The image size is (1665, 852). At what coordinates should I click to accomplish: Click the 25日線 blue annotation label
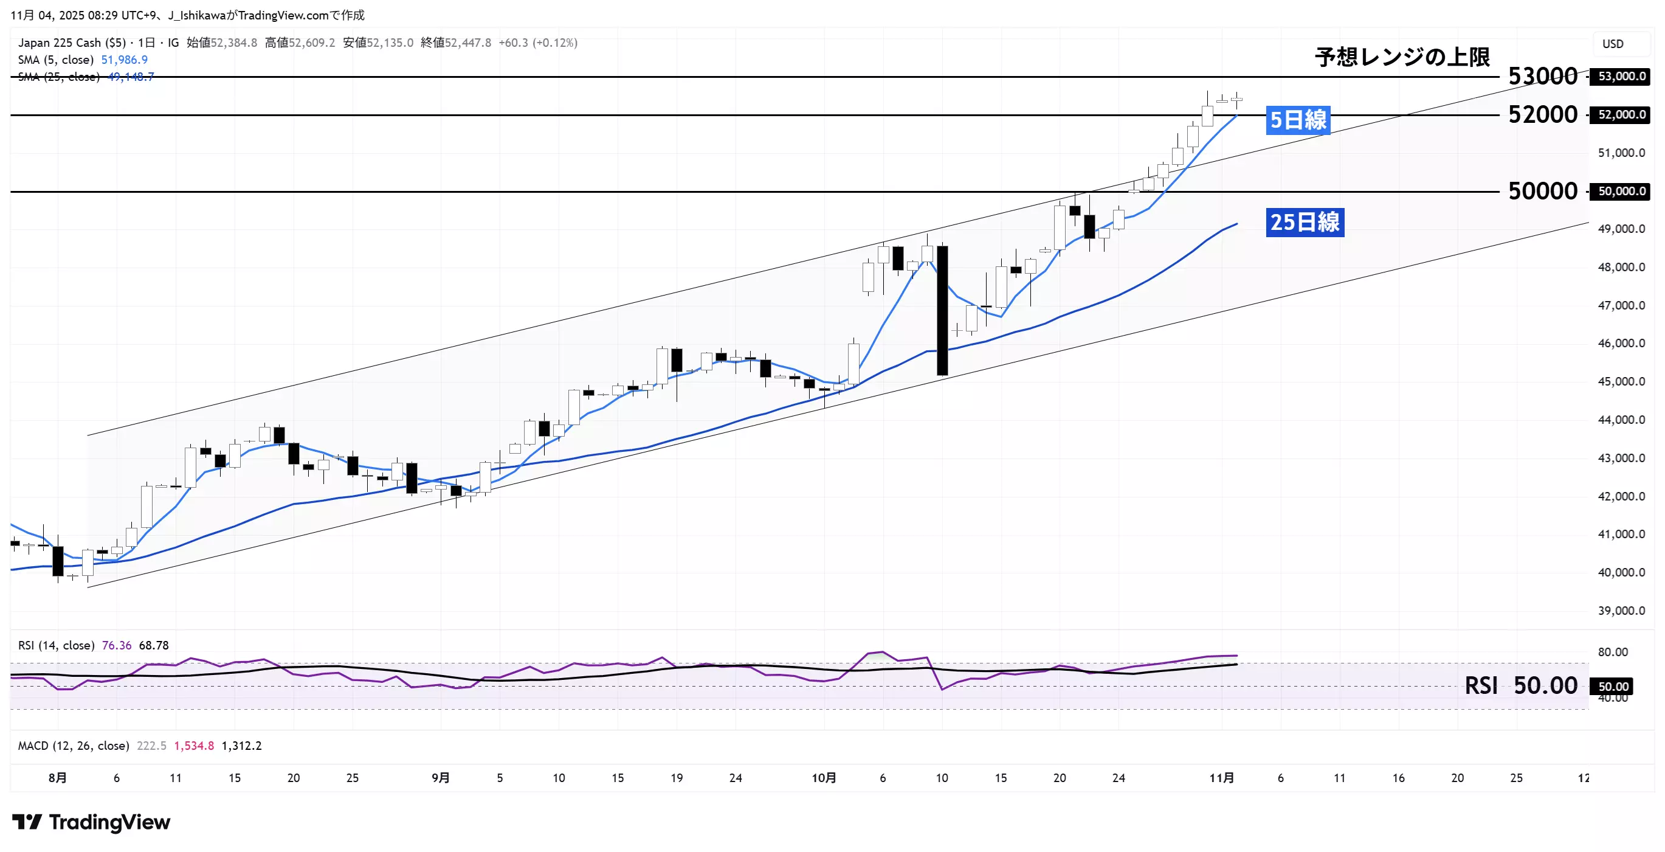coord(1305,223)
